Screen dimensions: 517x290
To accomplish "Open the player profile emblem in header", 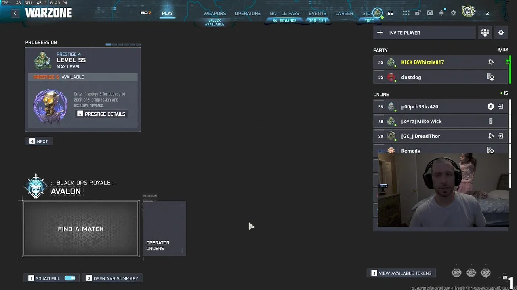I will (469, 12).
